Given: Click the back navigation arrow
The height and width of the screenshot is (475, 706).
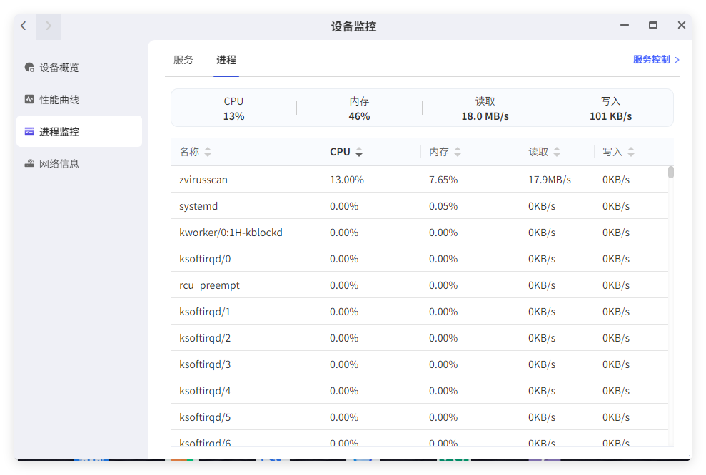Looking at the screenshot, I should click(x=24, y=25).
